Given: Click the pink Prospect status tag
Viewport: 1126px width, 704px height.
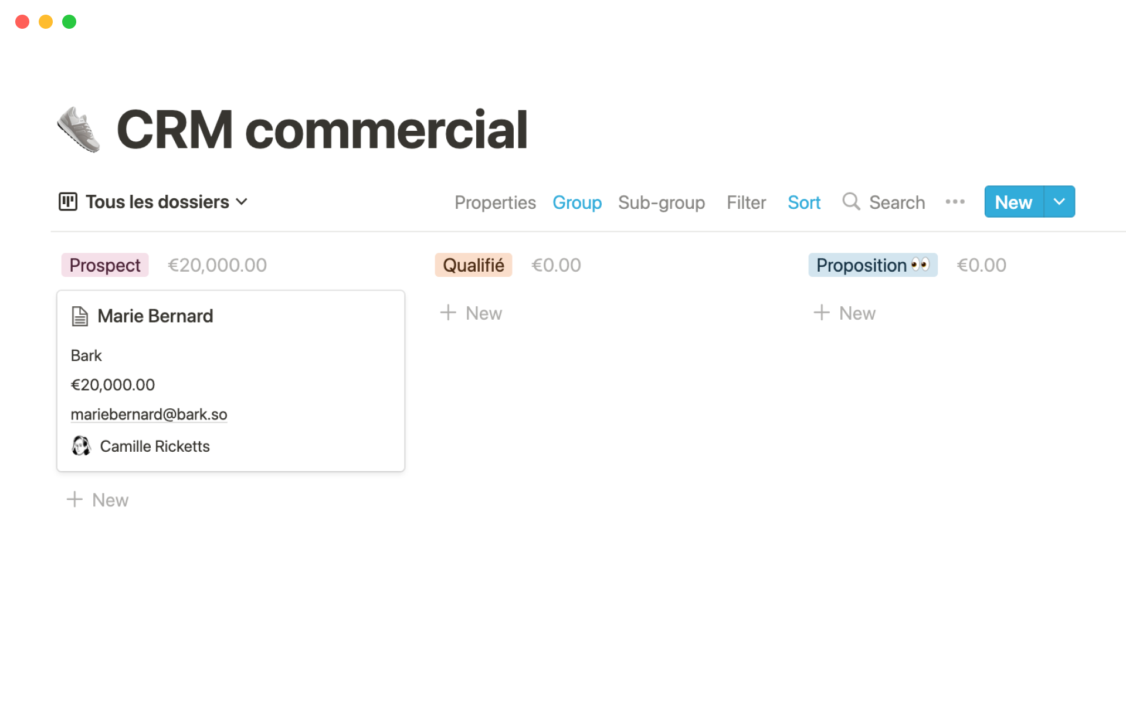Looking at the screenshot, I should click(105, 265).
